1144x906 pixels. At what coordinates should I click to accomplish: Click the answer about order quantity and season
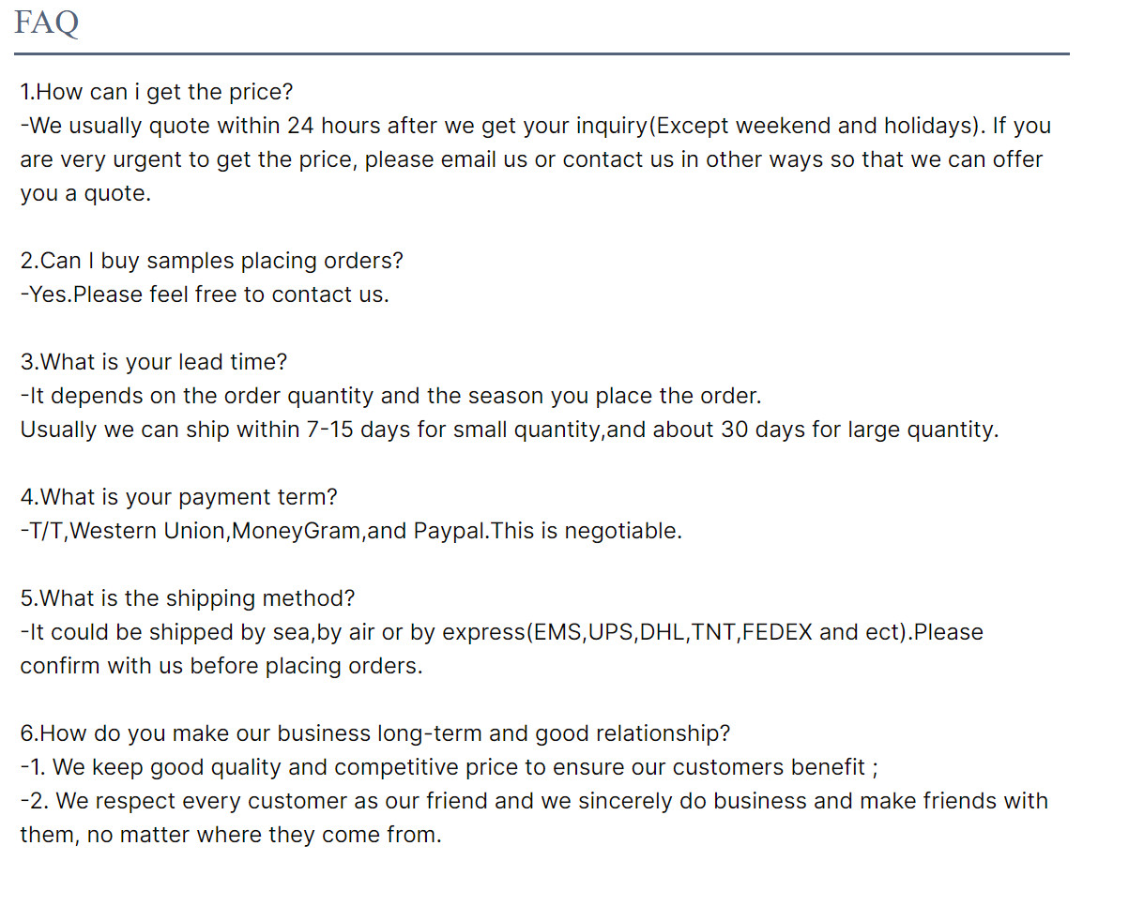coord(390,396)
